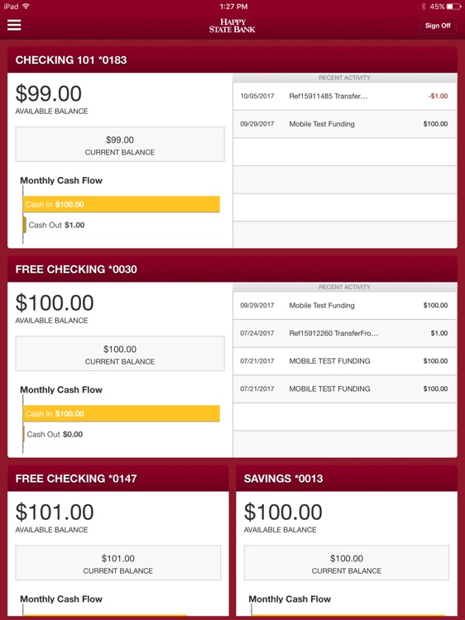
Task: Open the Free Checking *0030 account header
Action: 232,269
